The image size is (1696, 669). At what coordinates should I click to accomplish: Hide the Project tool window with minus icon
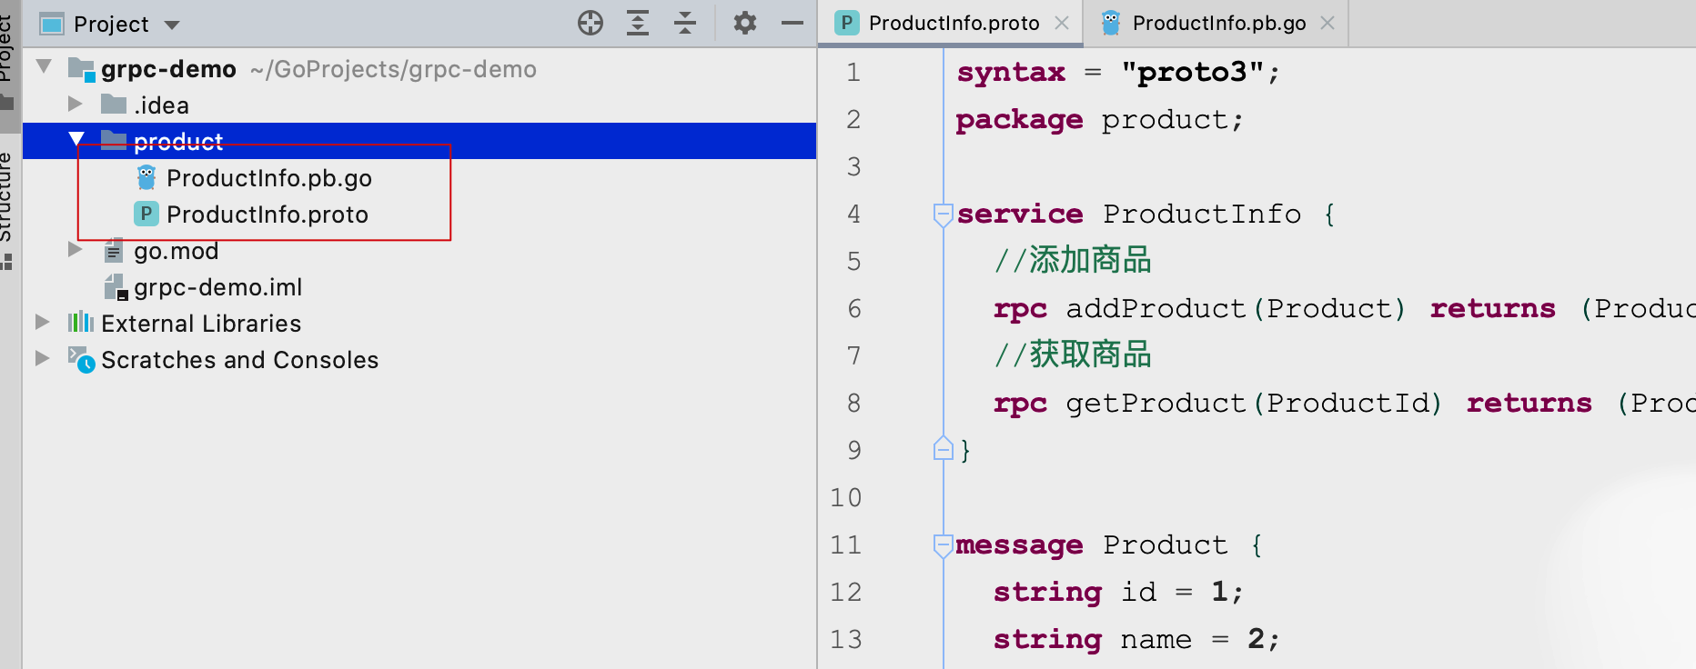(792, 23)
